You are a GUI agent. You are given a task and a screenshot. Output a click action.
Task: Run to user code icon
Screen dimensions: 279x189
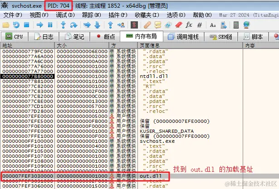click(x=121, y=25)
